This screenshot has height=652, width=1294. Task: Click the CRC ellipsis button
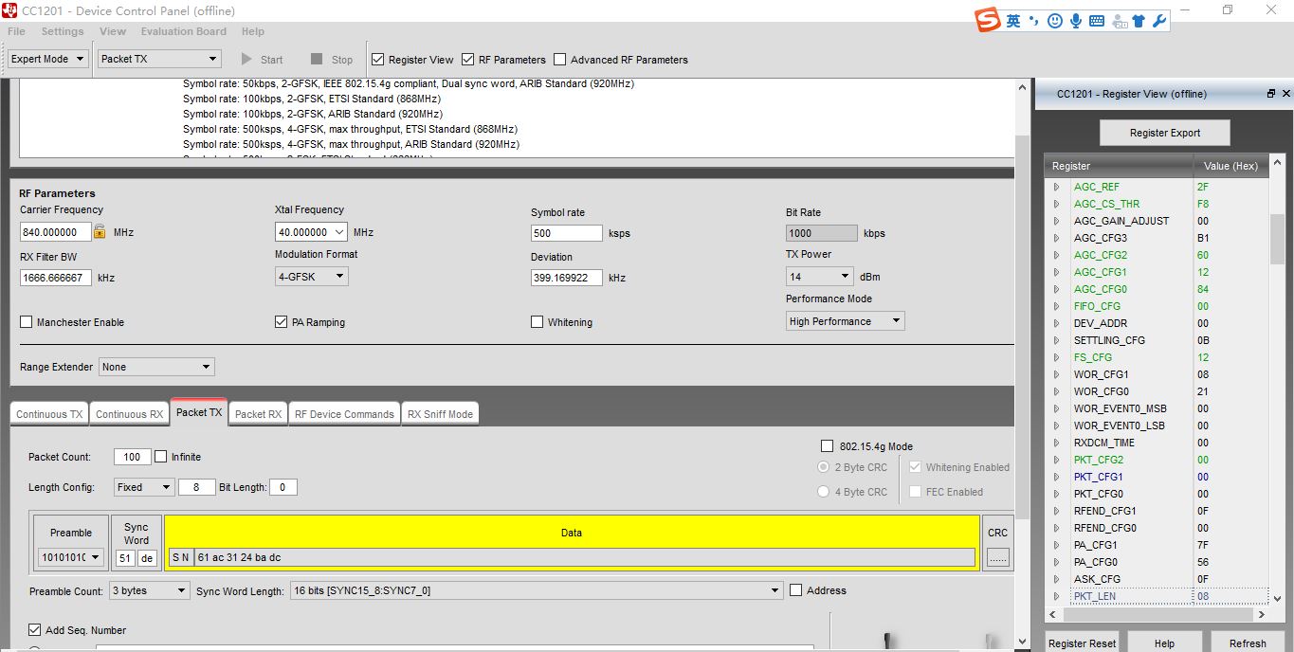click(x=997, y=557)
